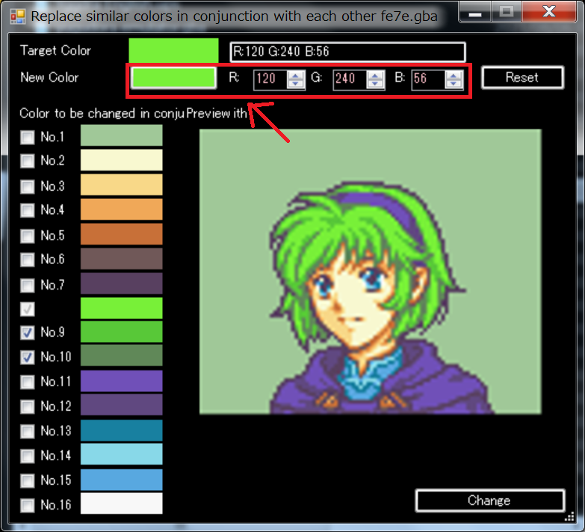Image resolution: width=585 pixels, height=532 pixels.
Task: Click the window resize grip corner
Action: pyautogui.click(x=569, y=517)
